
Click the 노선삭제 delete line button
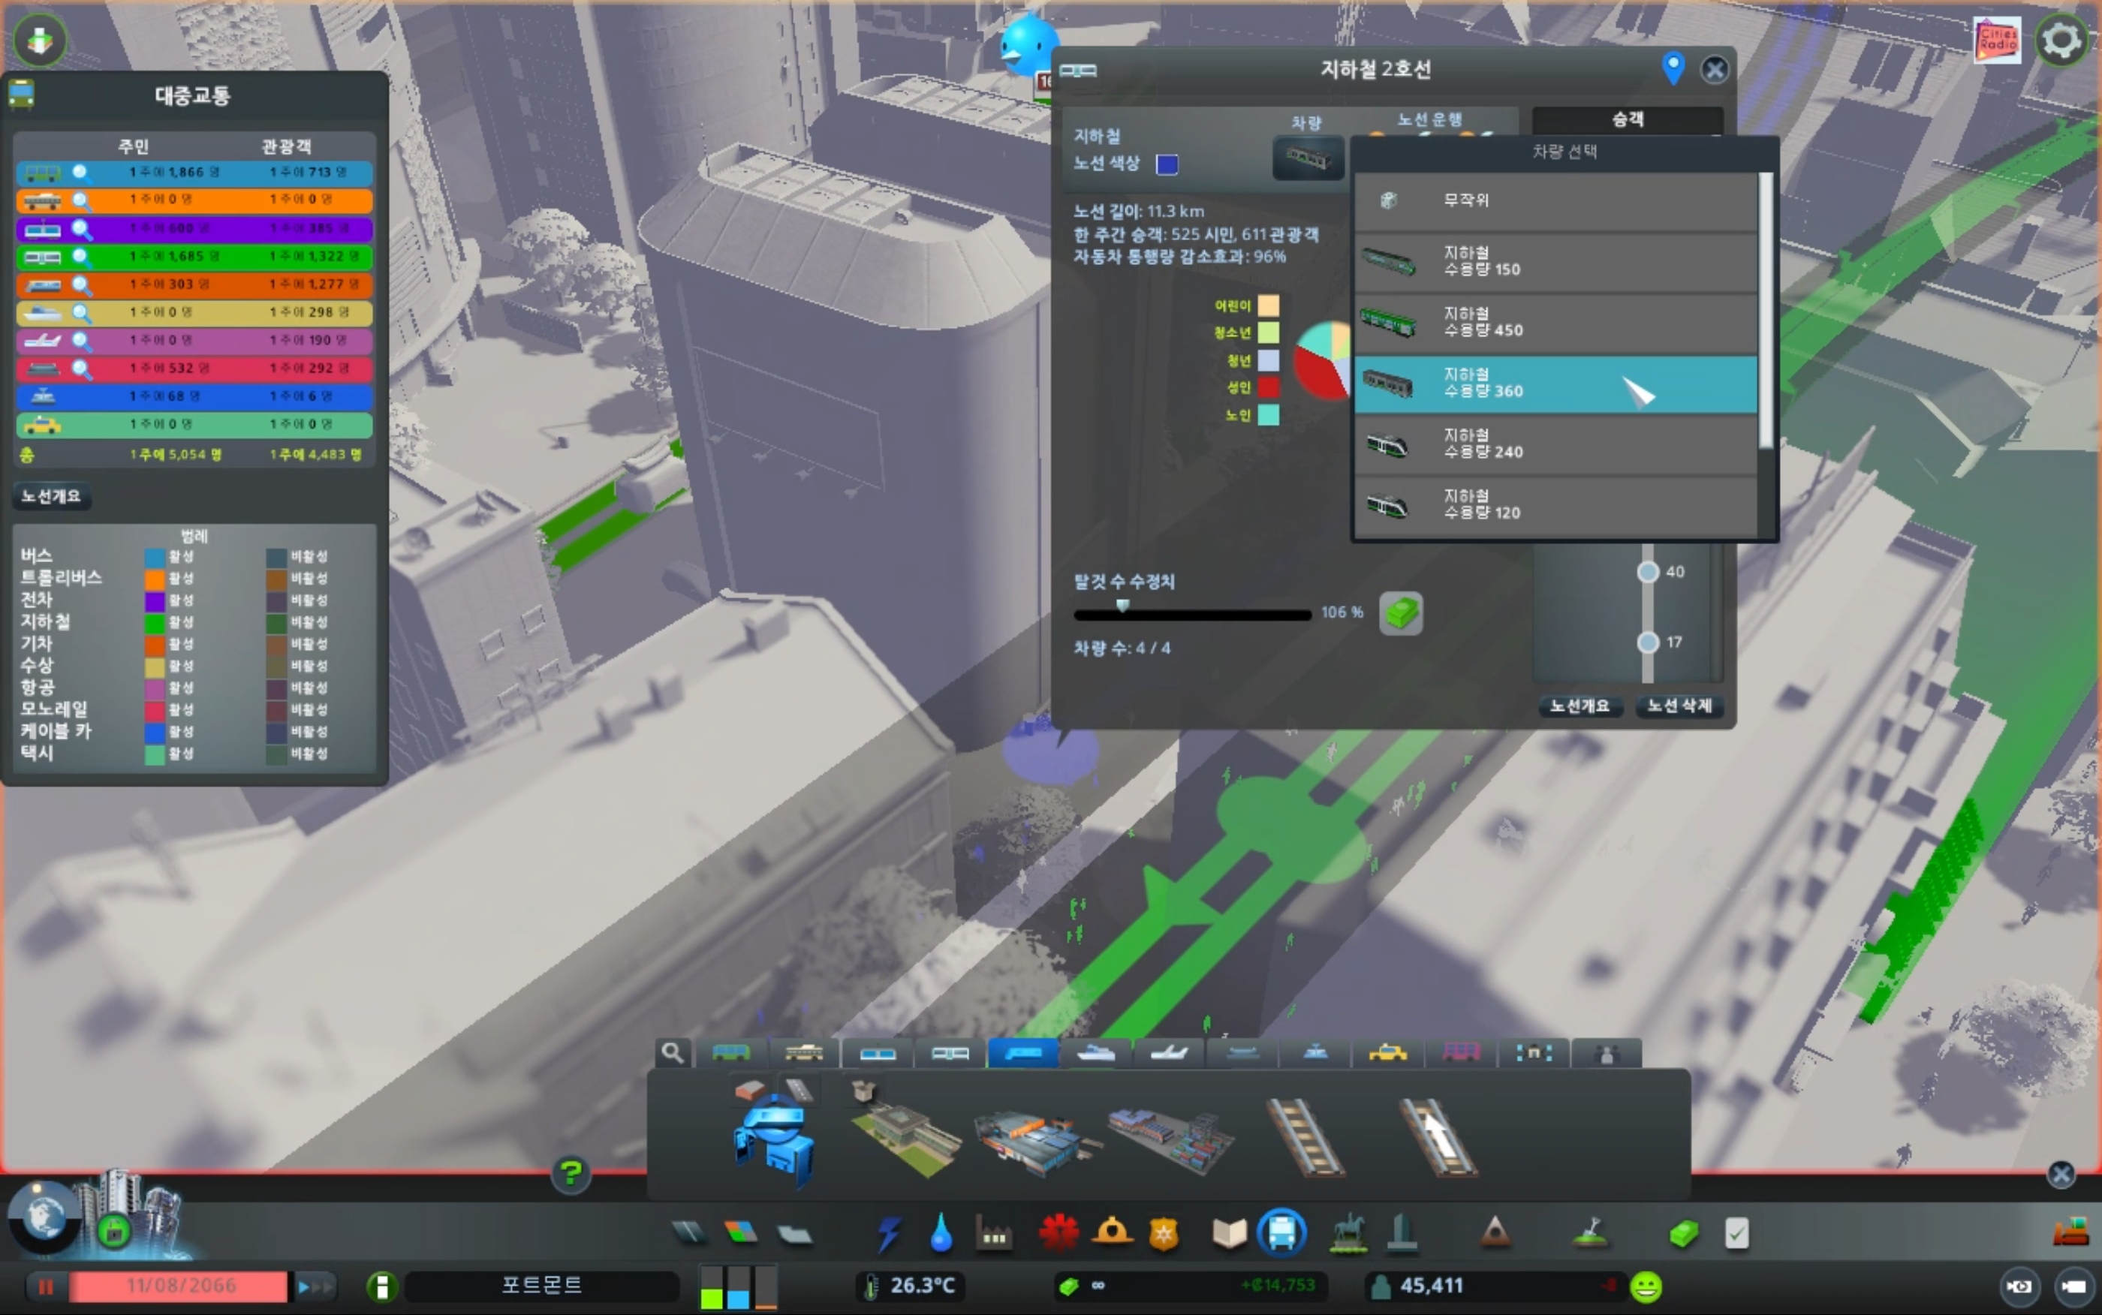1679,706
